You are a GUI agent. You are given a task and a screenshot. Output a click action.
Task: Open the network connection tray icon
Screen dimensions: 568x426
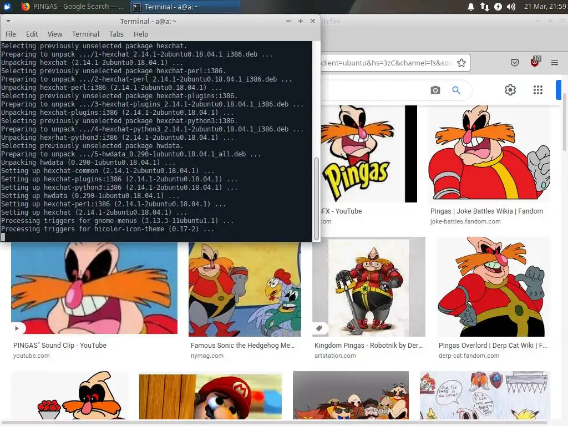point(484,7)
